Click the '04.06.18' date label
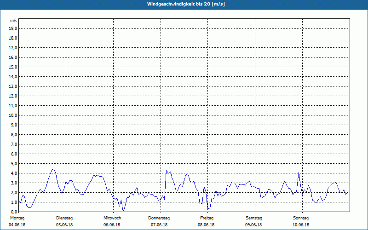The image size is (368, 230). pyautogui.click(x=17, y=225)
